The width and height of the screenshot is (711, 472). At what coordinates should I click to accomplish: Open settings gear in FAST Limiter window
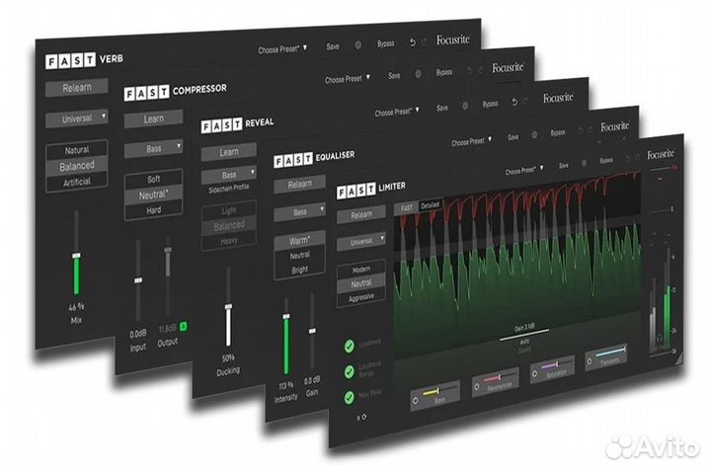click(584, 163)
